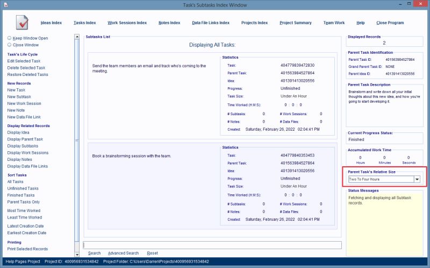The image size is (430, 268).
Task: Click scrollbar up arrow in subtasks list
Action: coord(77,37)
